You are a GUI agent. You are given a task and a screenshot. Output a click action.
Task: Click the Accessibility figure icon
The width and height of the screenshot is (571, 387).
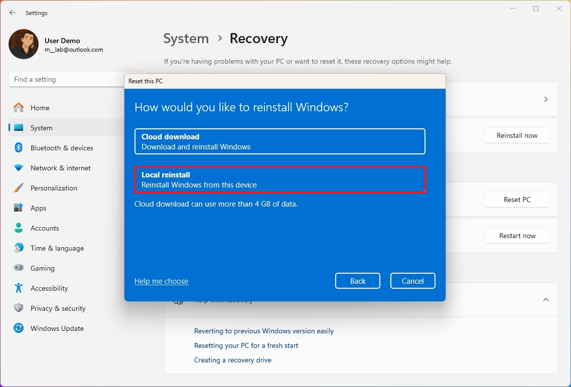pyautogui.click(x=19, y=288)
